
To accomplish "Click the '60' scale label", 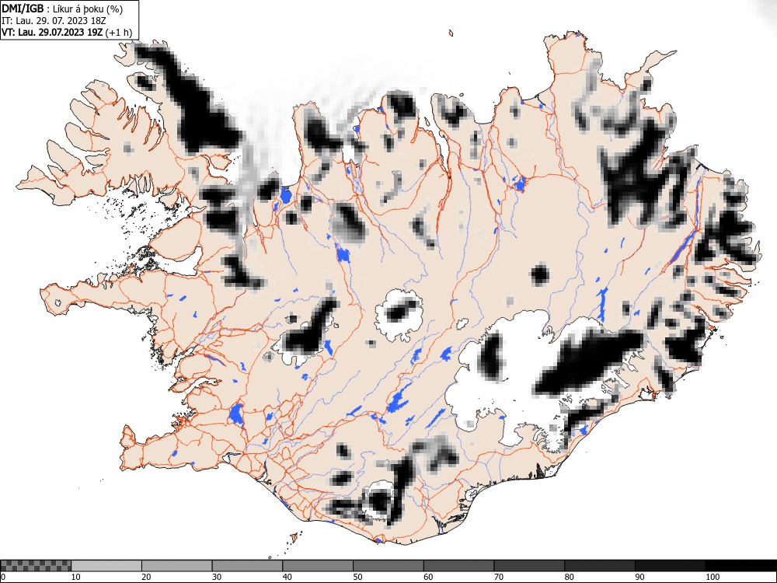I will 428,577.
